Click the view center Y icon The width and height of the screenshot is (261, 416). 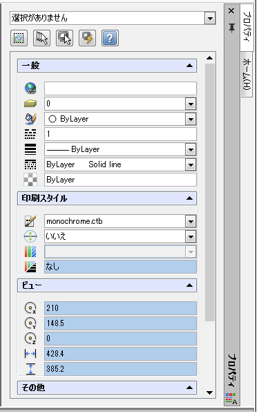[x=30, y=323]
